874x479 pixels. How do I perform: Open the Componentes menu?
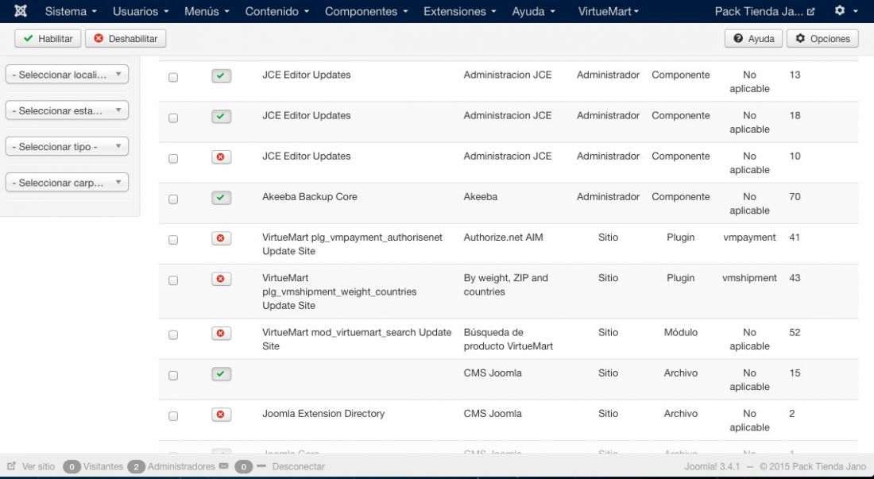point(366,11)
